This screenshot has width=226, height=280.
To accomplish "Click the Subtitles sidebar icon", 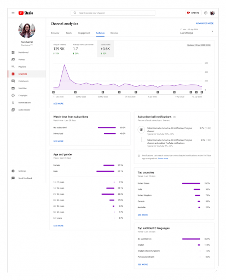I will [13, 88].
